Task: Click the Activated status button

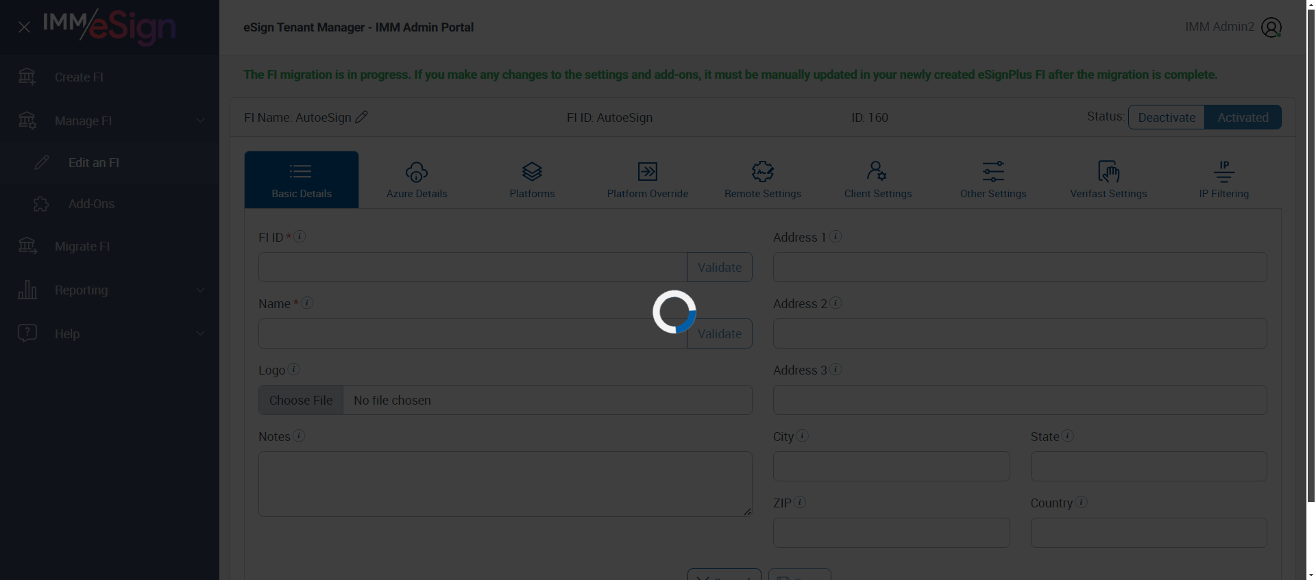Action: pos(1243,117)
